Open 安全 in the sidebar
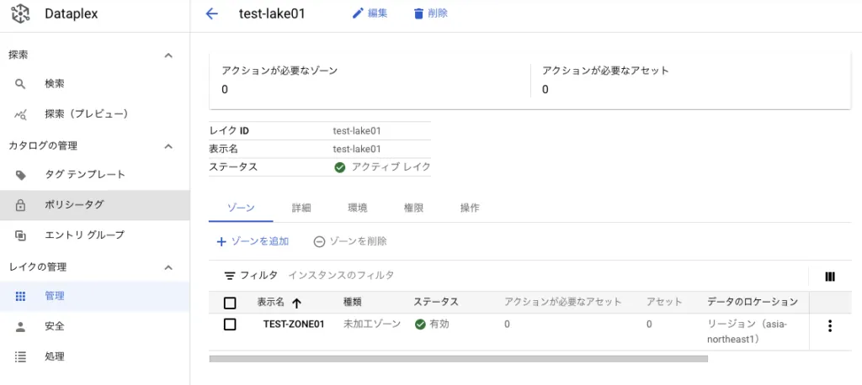Screen dimensions: 862x385 tap(95, 326)
